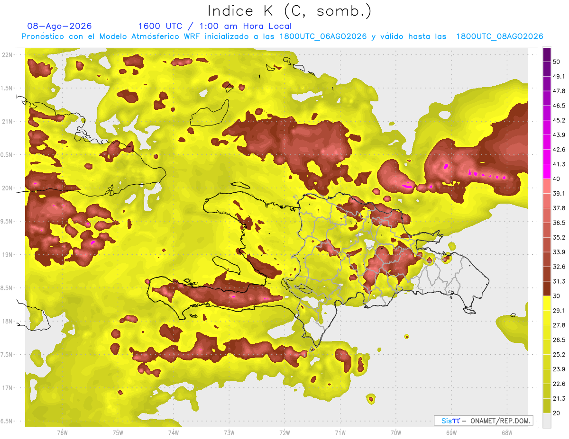The width and height of the screenshot is (569, 439).
Task: Pick the olive-yellow swatch between 20 and 21.3
Action: (547, 406)
